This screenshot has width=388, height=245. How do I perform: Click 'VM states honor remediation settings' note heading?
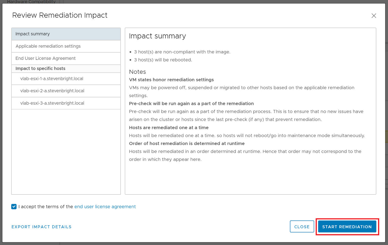pyautogui.click(x=171, y=80)
